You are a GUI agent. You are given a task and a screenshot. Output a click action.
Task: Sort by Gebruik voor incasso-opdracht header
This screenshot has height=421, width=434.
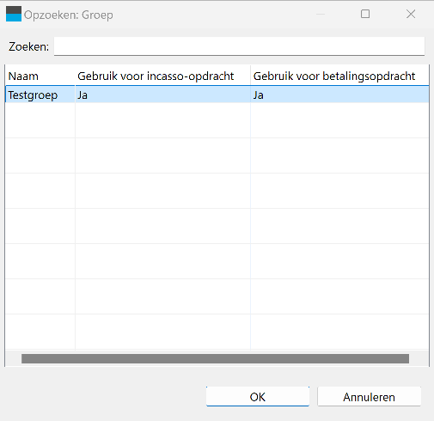click(162, 76)
